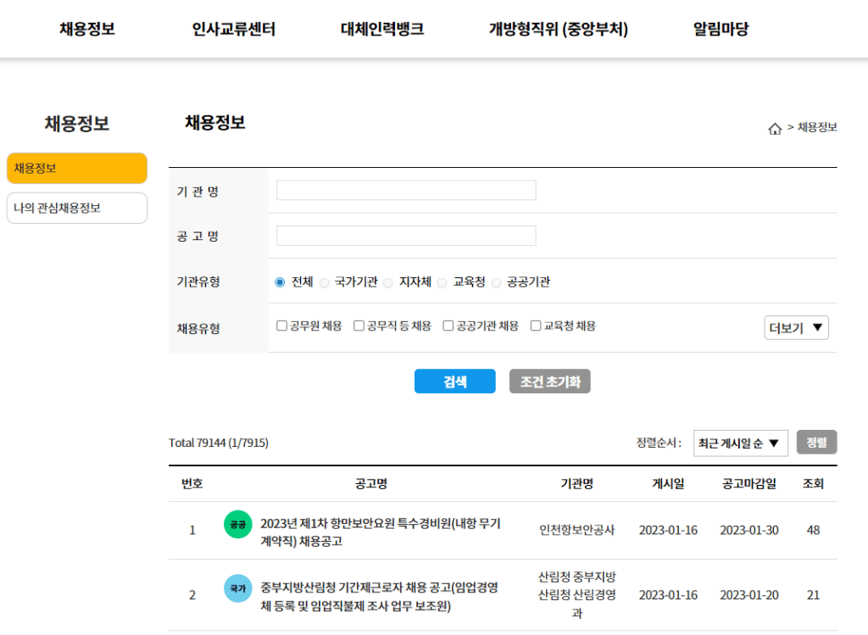Screen dimensions: 868x635
Task: Open the 알림마당 menu
Action: [x=721, y=29]
